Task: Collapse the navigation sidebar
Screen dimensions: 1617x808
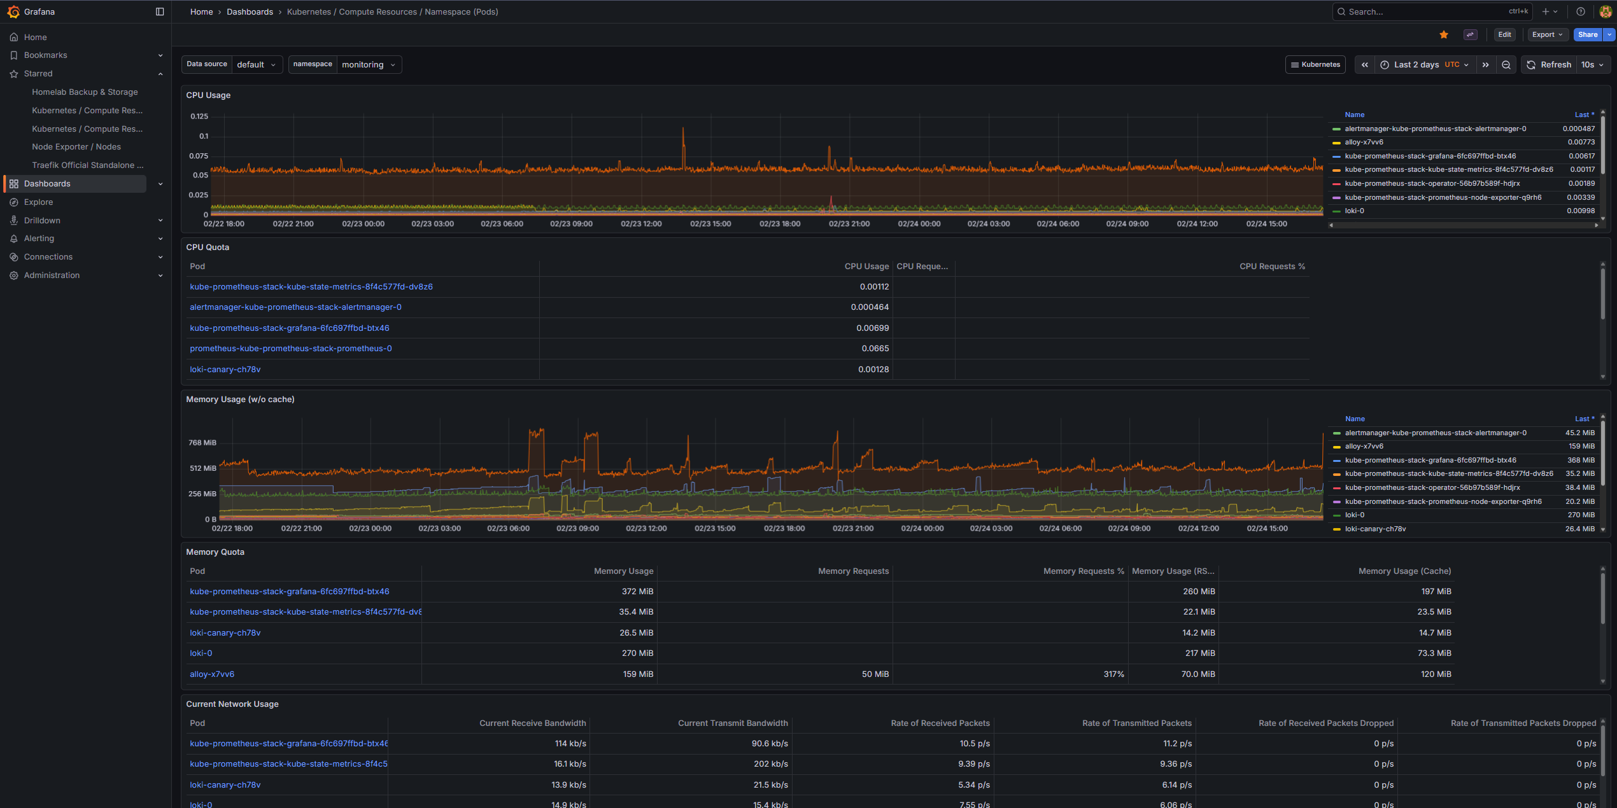Action: [159, 11]
